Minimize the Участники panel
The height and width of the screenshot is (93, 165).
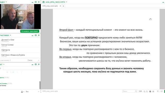(x=32, y=35)
